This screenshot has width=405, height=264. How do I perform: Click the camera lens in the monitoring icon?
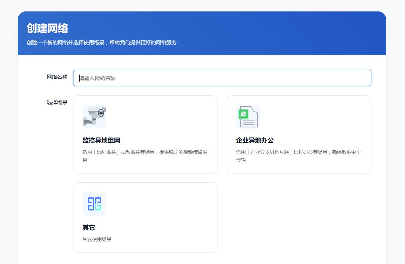(101, 113)
